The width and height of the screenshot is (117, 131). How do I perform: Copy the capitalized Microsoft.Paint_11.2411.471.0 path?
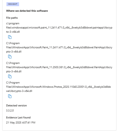(10, 57)
